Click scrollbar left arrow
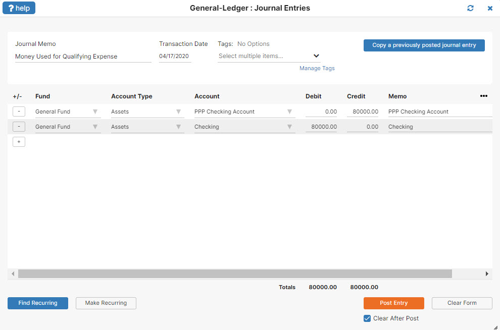The image size is (500, 330). click(13, 273)
